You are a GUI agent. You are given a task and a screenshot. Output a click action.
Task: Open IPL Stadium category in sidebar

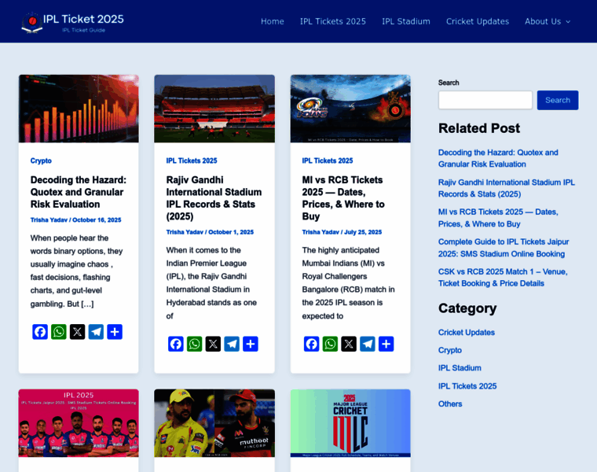[460, 368]
